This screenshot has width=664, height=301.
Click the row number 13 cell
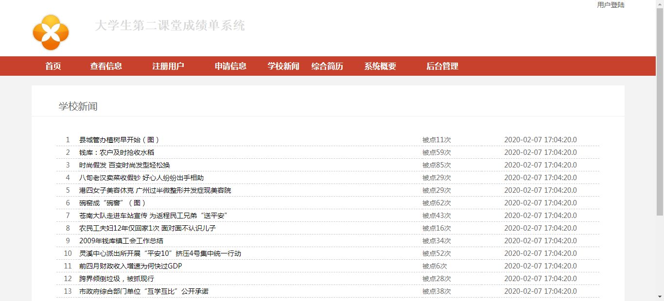tap(68, 291)
